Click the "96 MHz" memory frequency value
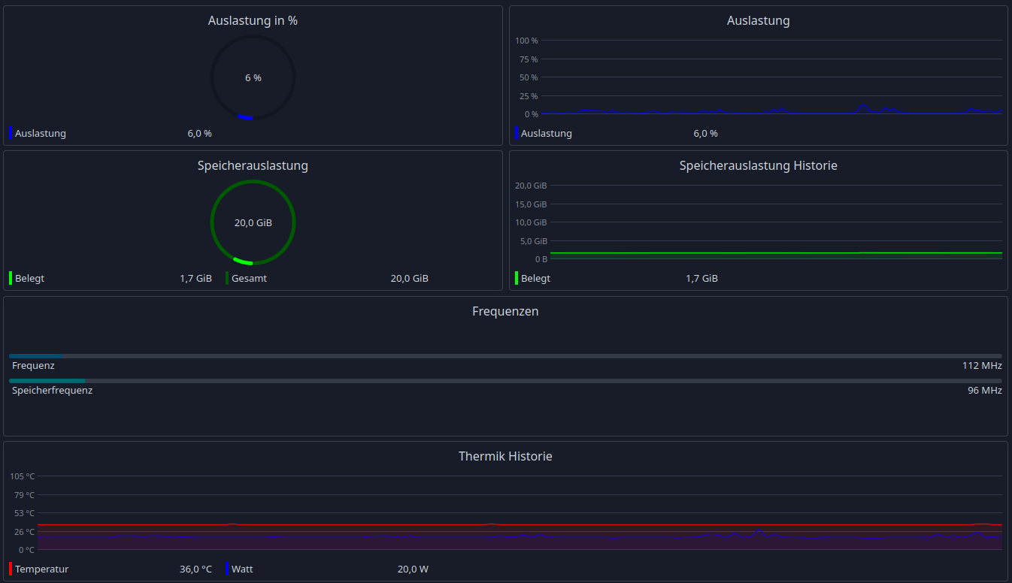Image resolution: width=1012 pixels, height=583 pixels. pyautogui.click(x=985, y=391)
